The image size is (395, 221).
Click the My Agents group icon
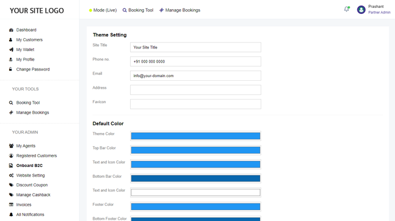[11, 146]
